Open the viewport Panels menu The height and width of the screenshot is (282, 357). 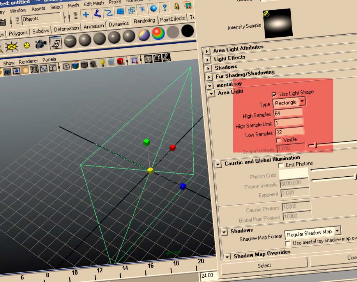click(x=49, y=59)
